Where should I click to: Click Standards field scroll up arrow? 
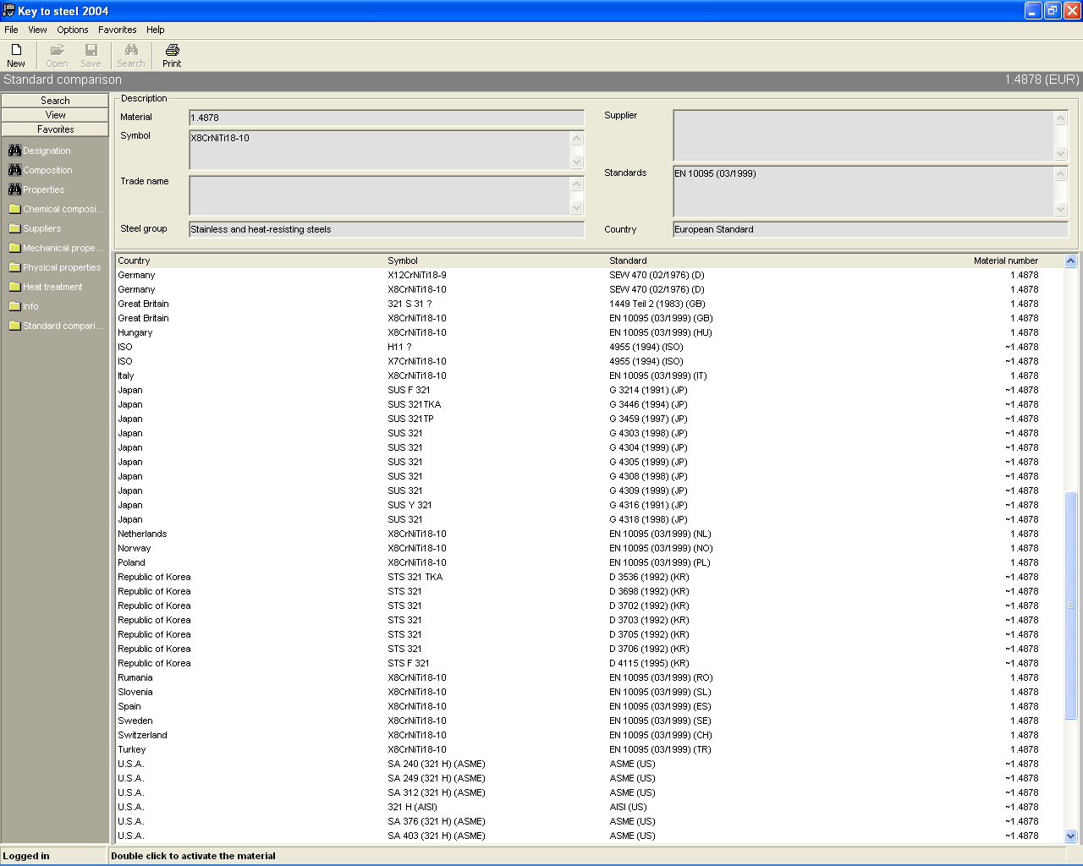click(1061, 173)
